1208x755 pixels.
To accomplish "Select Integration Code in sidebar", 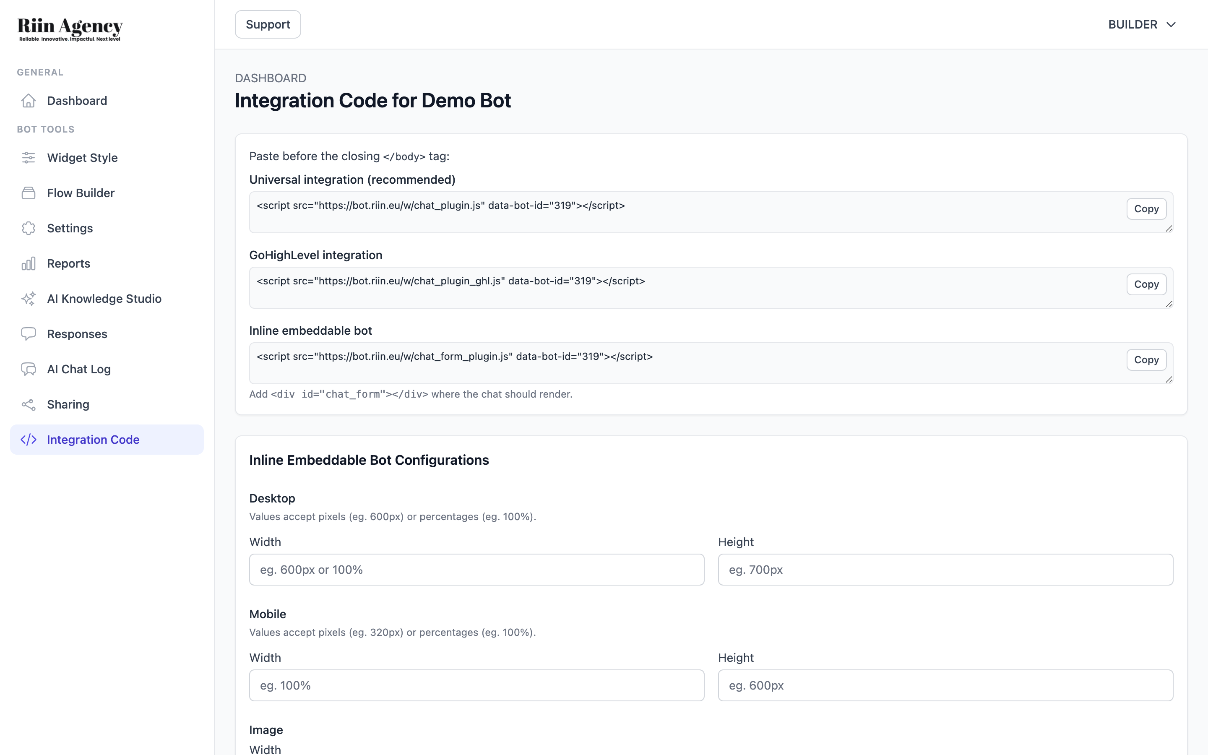I will (x=107, y=440).
